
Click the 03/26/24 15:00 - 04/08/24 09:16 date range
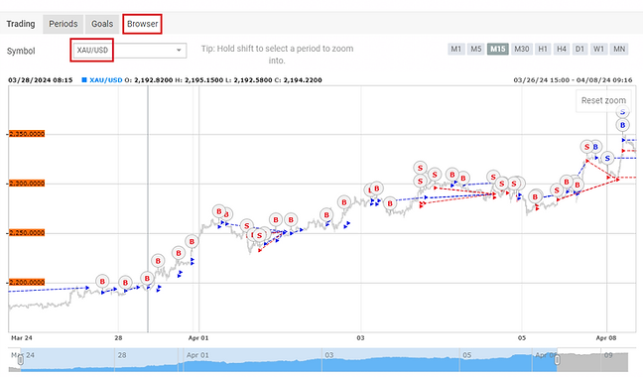[x=573, y=80]
